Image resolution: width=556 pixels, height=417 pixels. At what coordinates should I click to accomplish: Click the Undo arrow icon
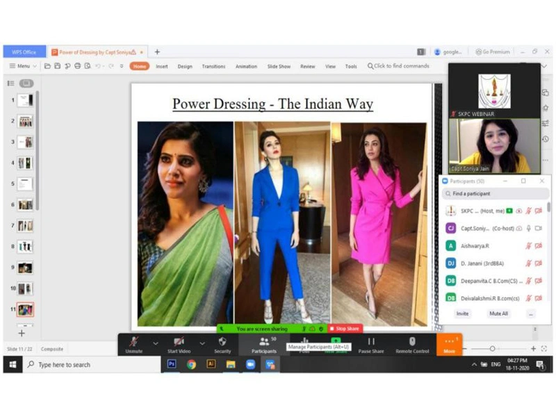pyautogui.click(x=98, y=66)
